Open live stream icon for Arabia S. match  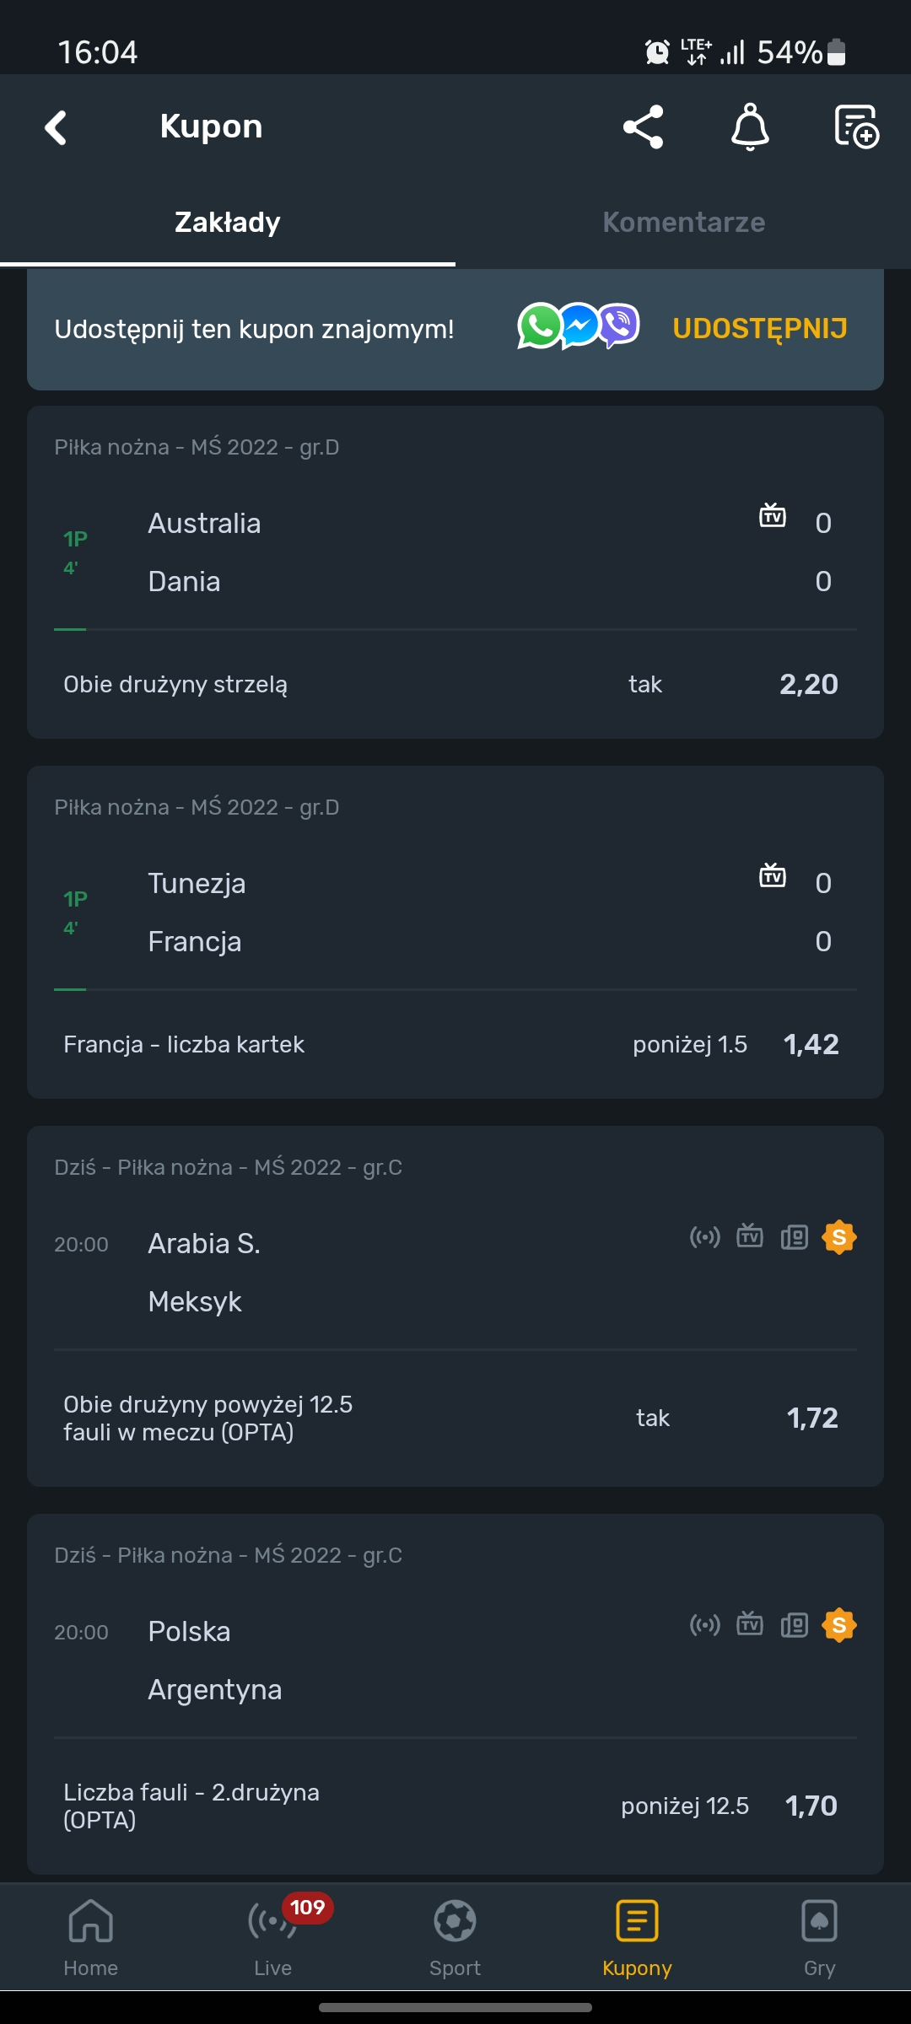tap(705, 1237)
